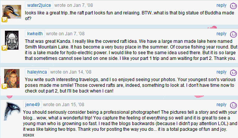The height and width of the screenshot is (138, 238).
Task: Visit the kwkeith profile link
Action: pos(35,33)
